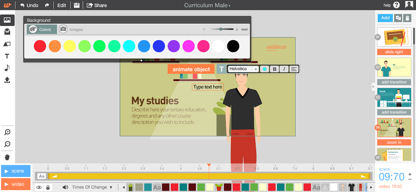The width and height of the screenshot is (416, 192).
Task: Click the animate object button
Action: click(x=191, y=69)
